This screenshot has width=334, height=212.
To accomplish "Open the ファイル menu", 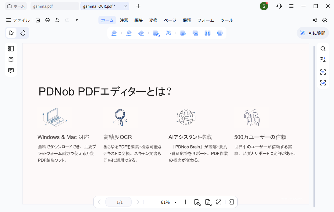I will [x=18, y=20].
